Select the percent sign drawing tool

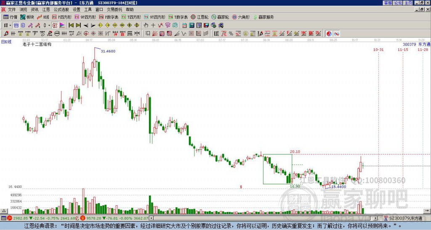tap(231, 34)
